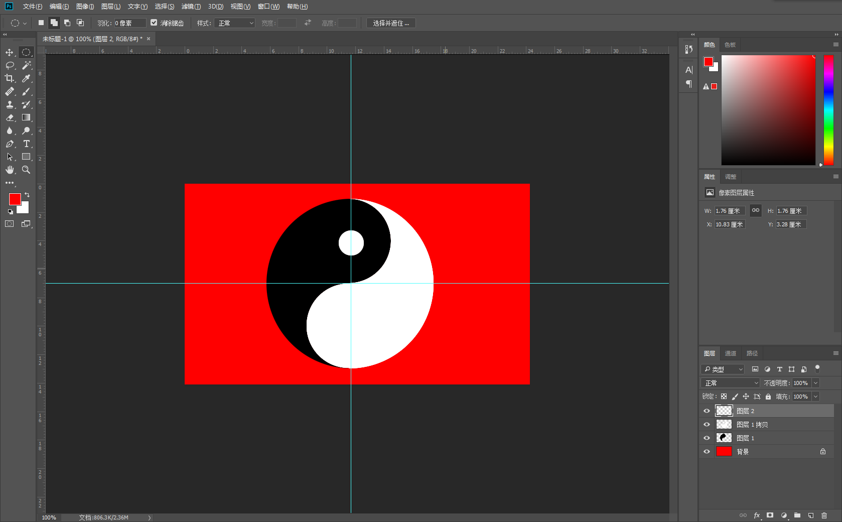Open the 滤镜 menu
Viewport: 842px width, 522px height.
[x=191, y=7]
